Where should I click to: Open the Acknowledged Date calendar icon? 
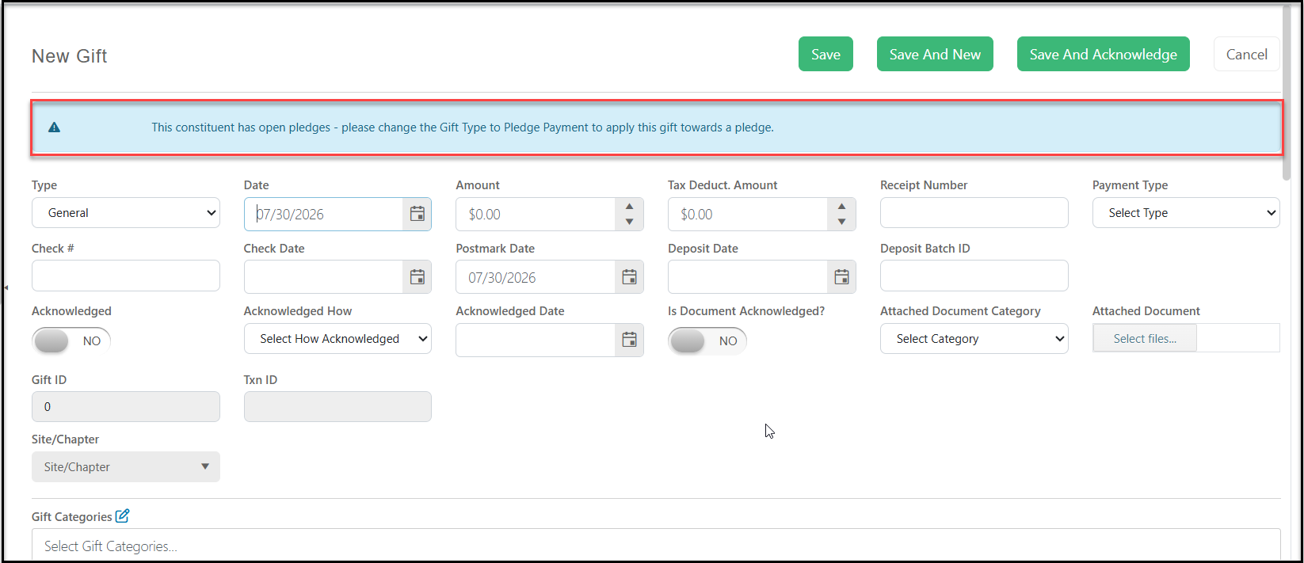[x=629, y=340]
